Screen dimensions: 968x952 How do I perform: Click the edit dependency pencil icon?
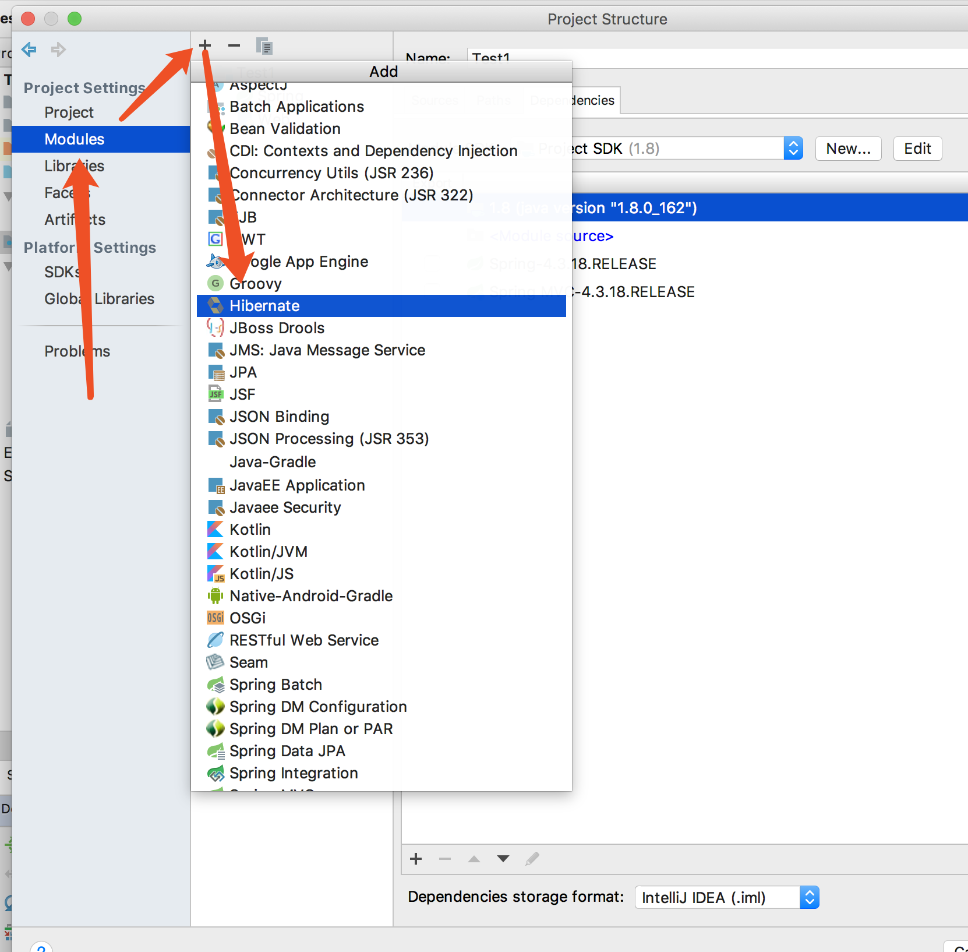pyautogui.click(x=532, y=859)
